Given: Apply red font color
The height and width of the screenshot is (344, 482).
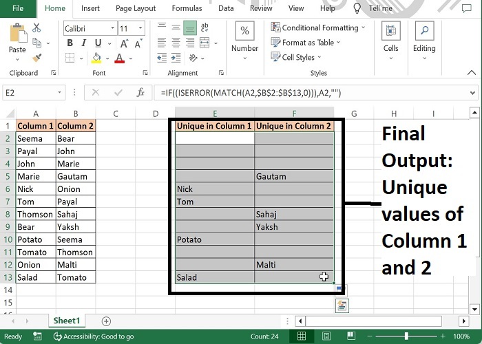Looking at the screenshot, I should click(x=120, y=58).
